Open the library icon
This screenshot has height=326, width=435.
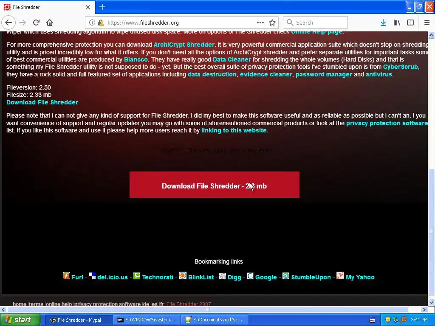click(397, 23)
